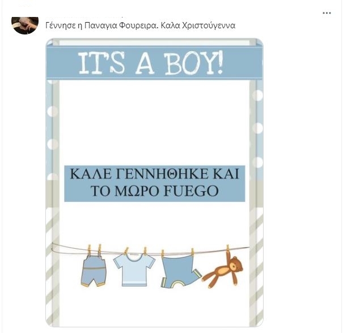The width and height of the screenshot is (343, 333).
Task: Click the word "BOY!" in the blue banner
Action: point(193,63)
